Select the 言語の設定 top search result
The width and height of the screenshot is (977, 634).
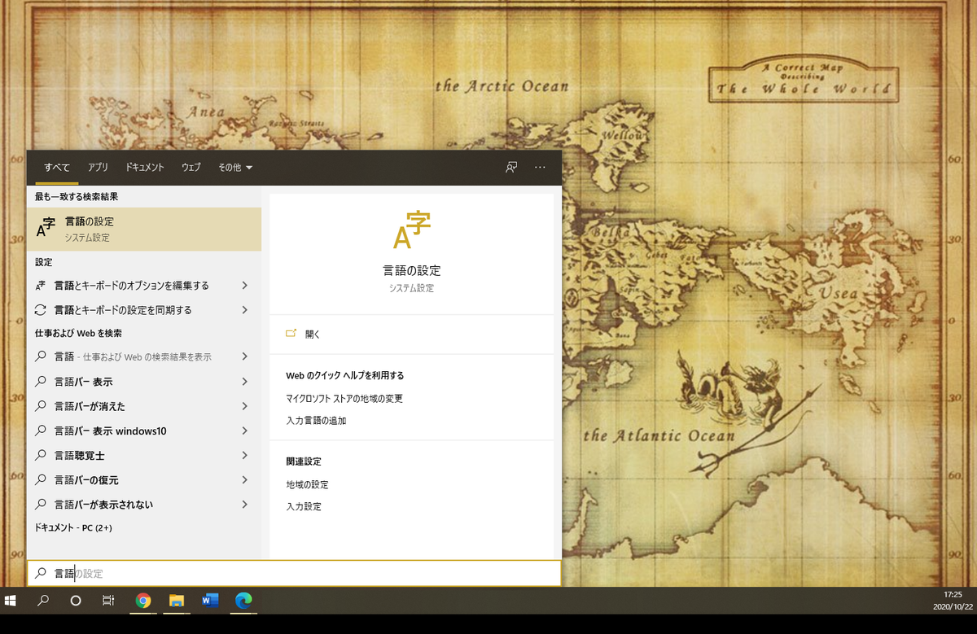[x=144, y=229]
